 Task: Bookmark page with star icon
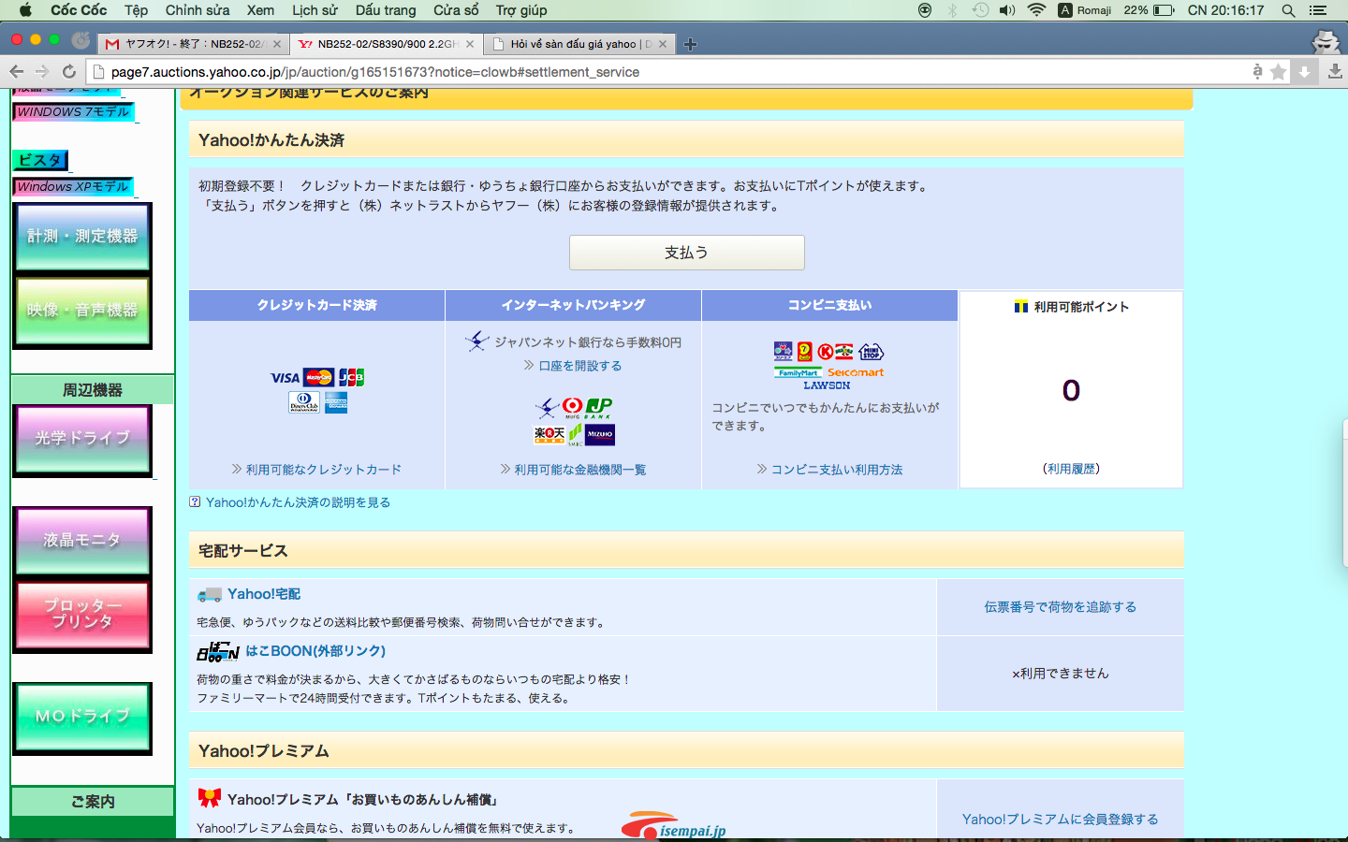coord(1278,72)
